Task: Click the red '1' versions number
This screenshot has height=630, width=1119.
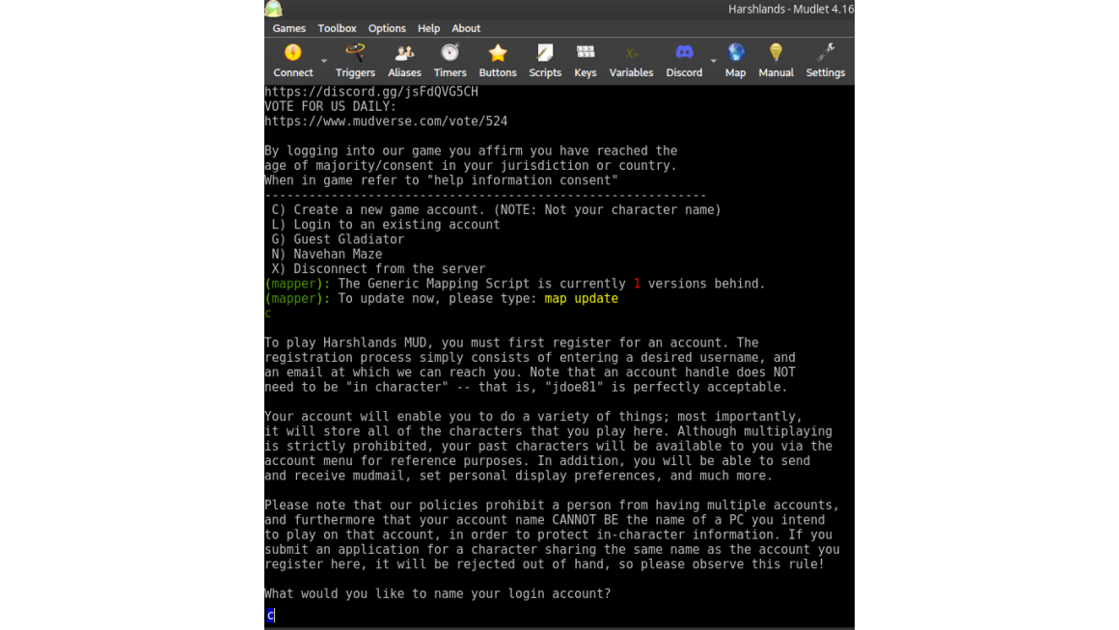Action: tap(637, 284)
